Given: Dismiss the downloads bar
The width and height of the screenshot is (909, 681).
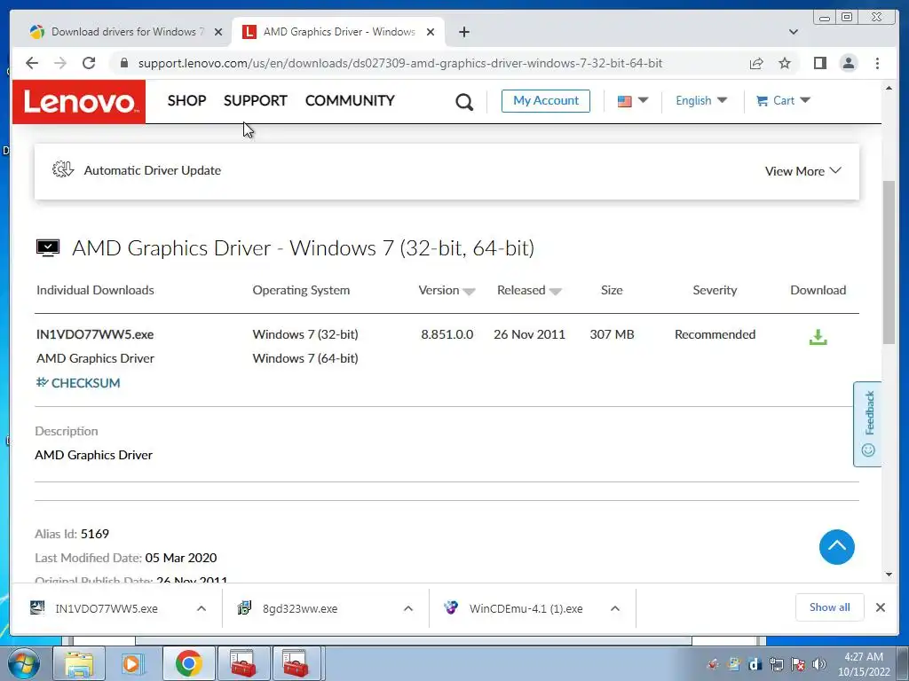Looking at the screenshot, I should click(880, 607).
